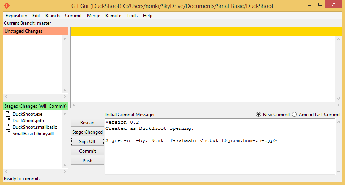Close the Git Gui window
The width and height of the screenshot is (345, 185).
pos(334,5)
